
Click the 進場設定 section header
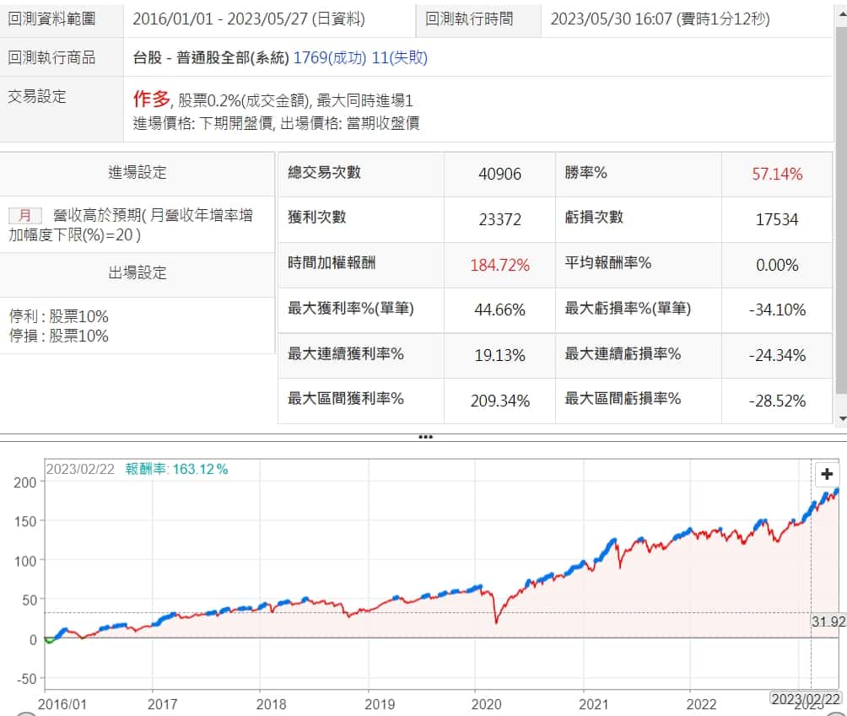(x=138, y=173)
